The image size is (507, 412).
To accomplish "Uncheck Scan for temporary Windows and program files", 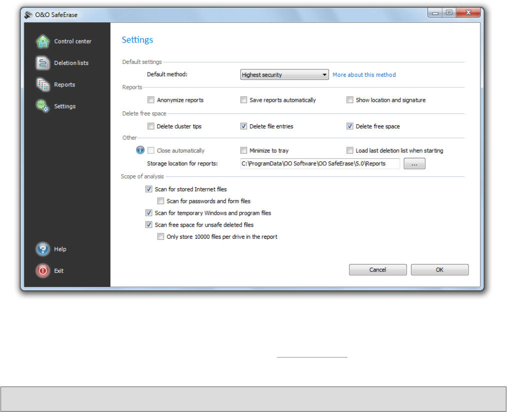I will point(148,213).
